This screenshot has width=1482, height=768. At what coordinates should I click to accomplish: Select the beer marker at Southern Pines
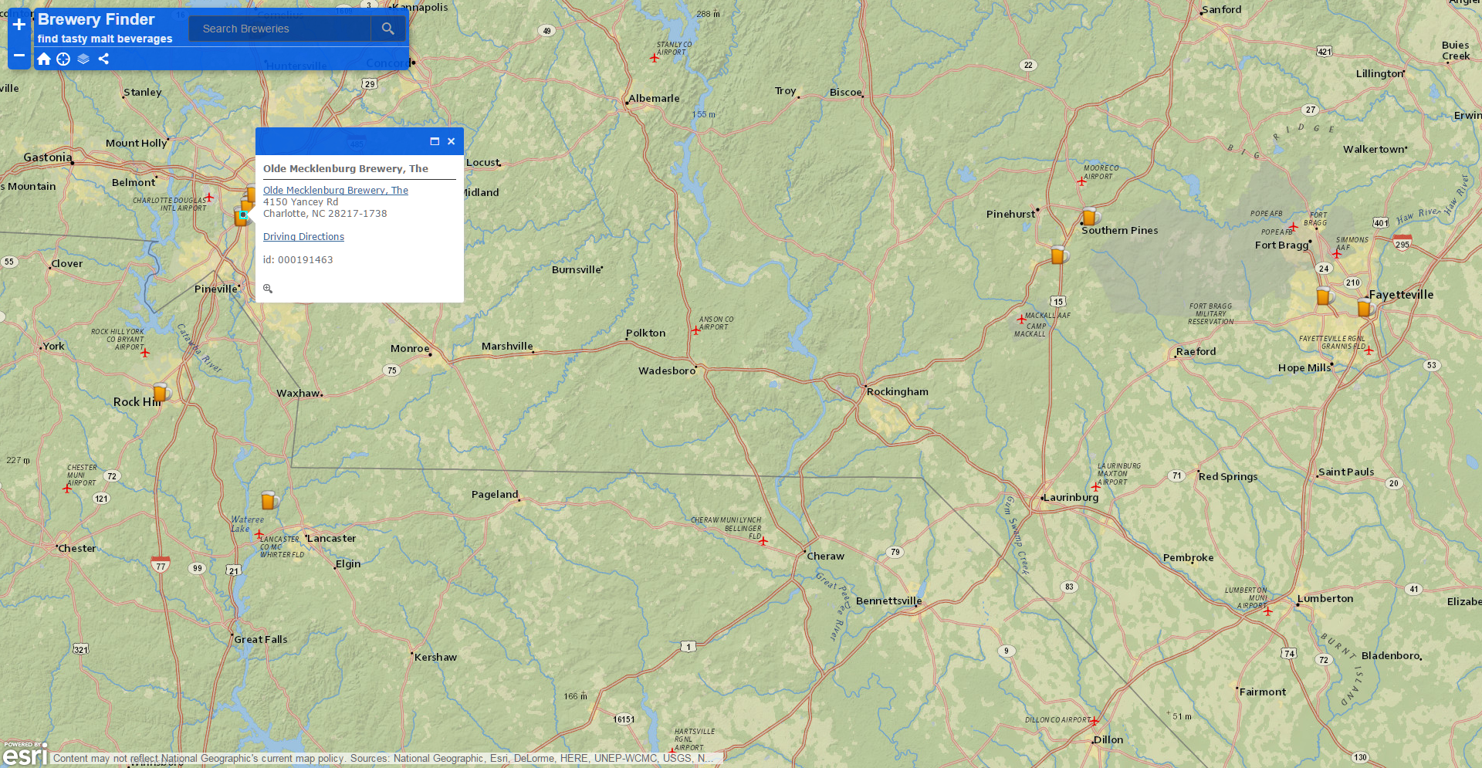(1090, 216)
